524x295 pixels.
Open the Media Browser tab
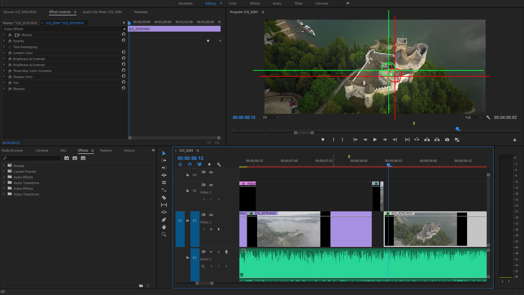(x=12, y=150)
